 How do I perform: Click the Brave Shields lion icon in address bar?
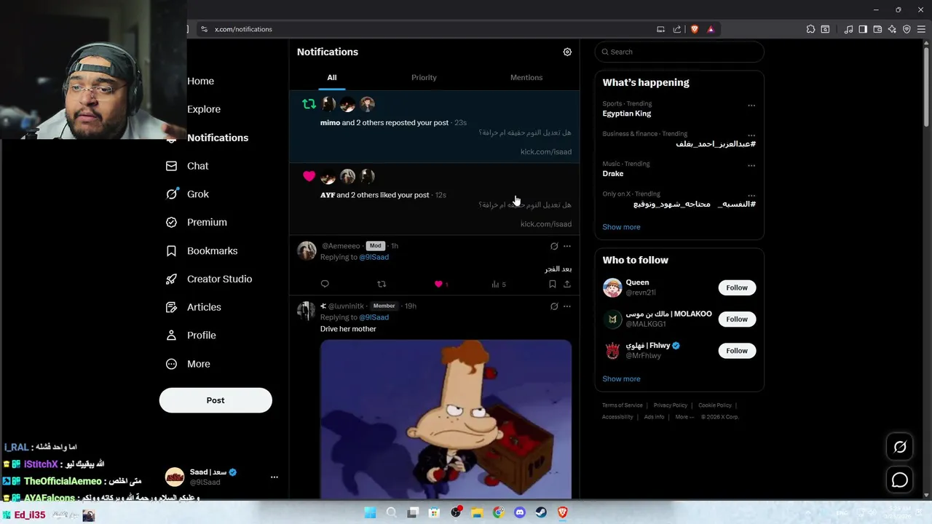coord(695,29)
